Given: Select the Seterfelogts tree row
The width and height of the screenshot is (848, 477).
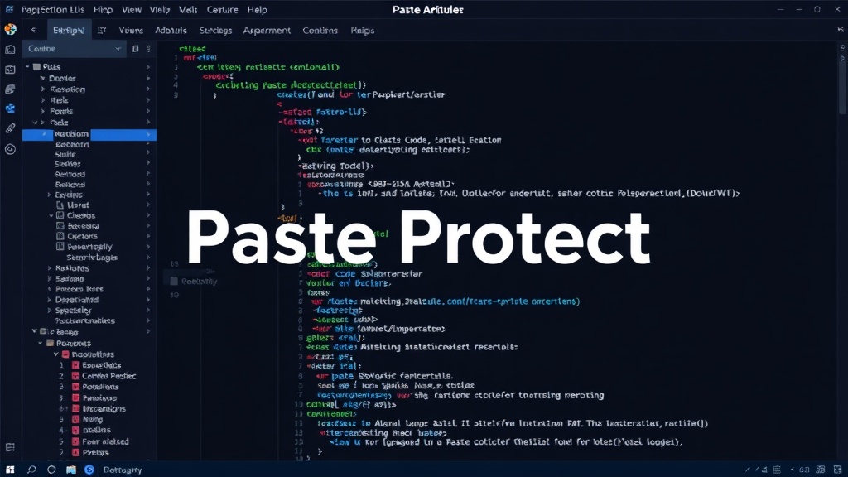Looking at the screenshot, I should point(92,258).
